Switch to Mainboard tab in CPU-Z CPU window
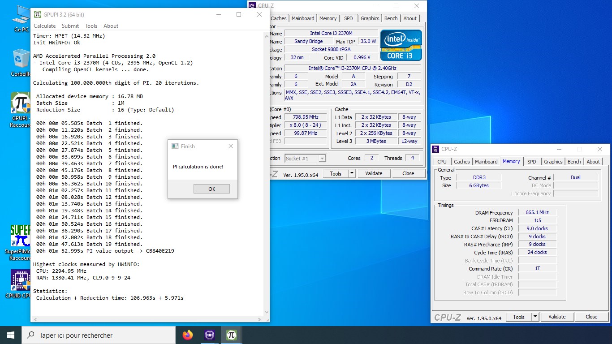Image resolution: width=612 pixels, height=344 pixels. 303,18
